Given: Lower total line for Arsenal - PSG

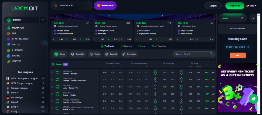Looking at the screenshot, I should (181, 110).
